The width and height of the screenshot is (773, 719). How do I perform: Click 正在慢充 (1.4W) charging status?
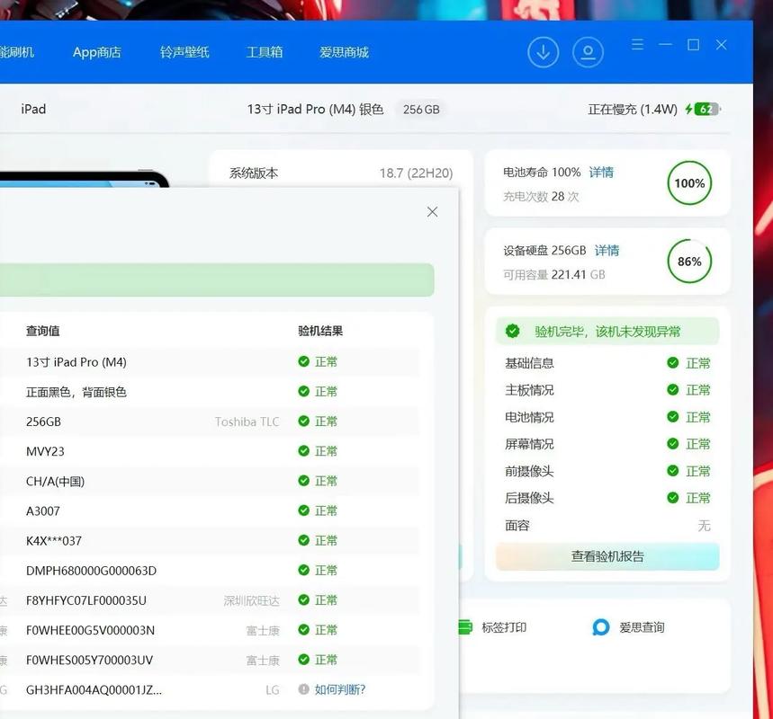(633, 110)
